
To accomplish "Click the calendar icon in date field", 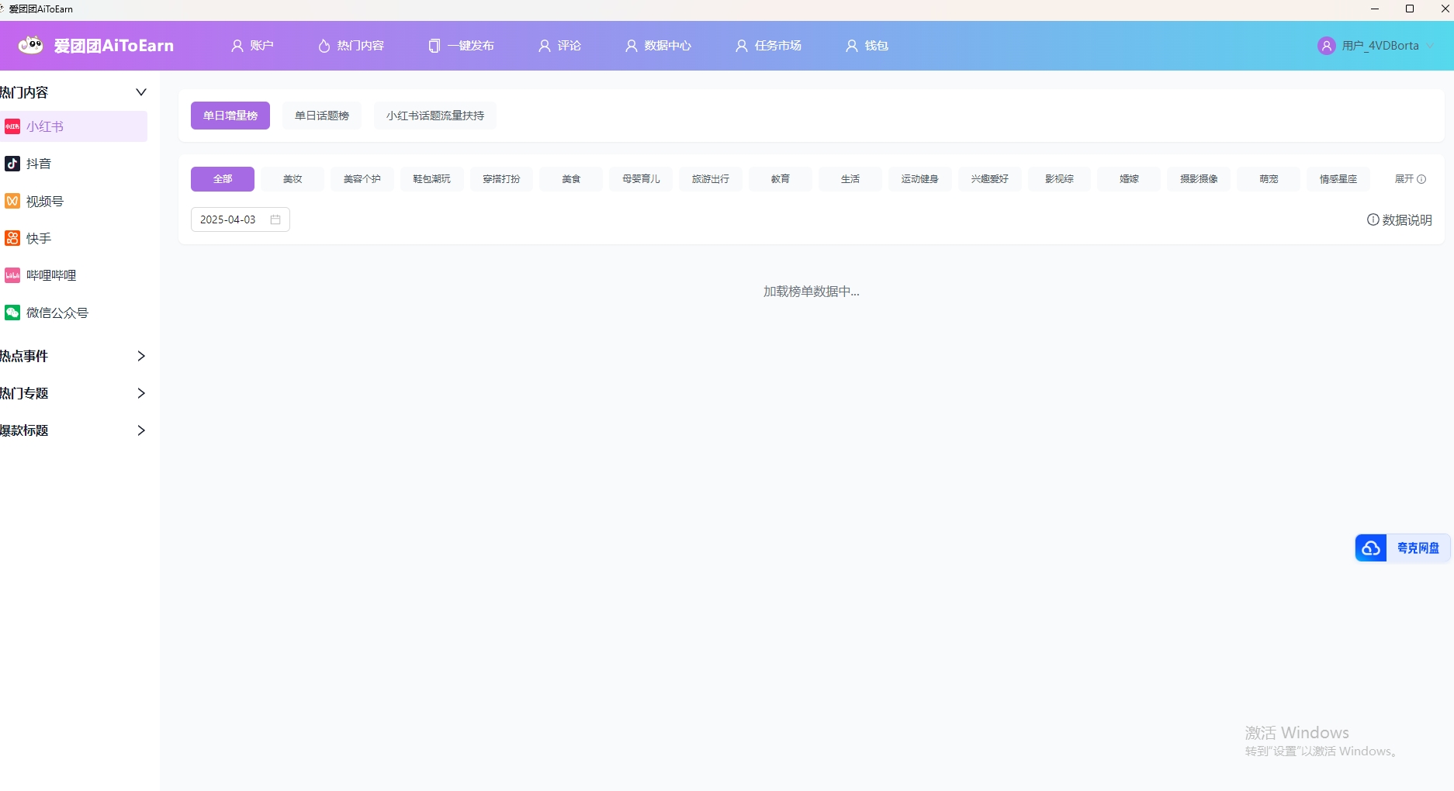I will (275, 219).
